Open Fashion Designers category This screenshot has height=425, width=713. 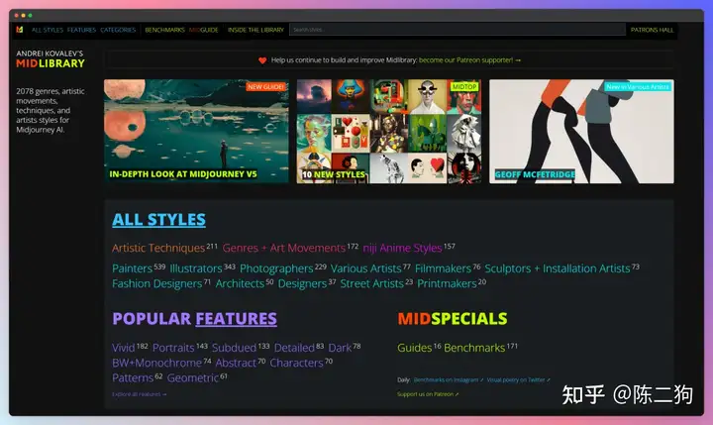tap(156, 283)
